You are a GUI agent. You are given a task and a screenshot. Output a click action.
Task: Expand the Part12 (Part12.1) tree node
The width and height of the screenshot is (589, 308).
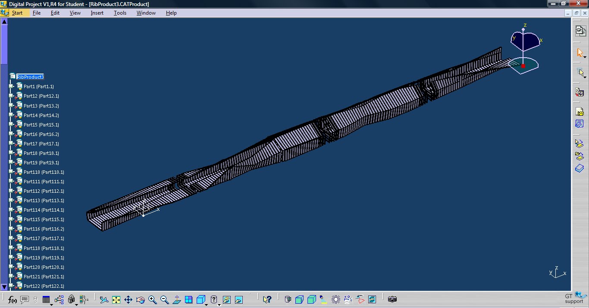[11, 96]
